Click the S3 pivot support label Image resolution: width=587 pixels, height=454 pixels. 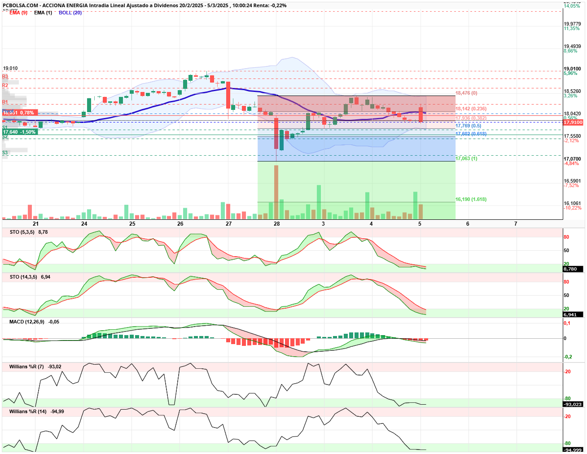tap(5, 153)
